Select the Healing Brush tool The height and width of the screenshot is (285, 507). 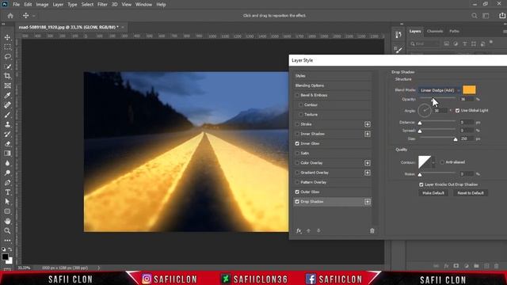pyautogui.click(x=7, y=105)
